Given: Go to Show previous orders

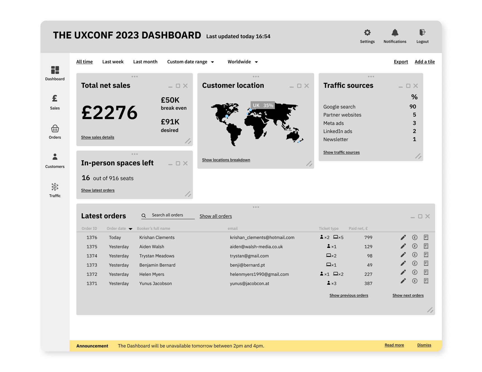Looking at the screenshot, I should (349, 296).
